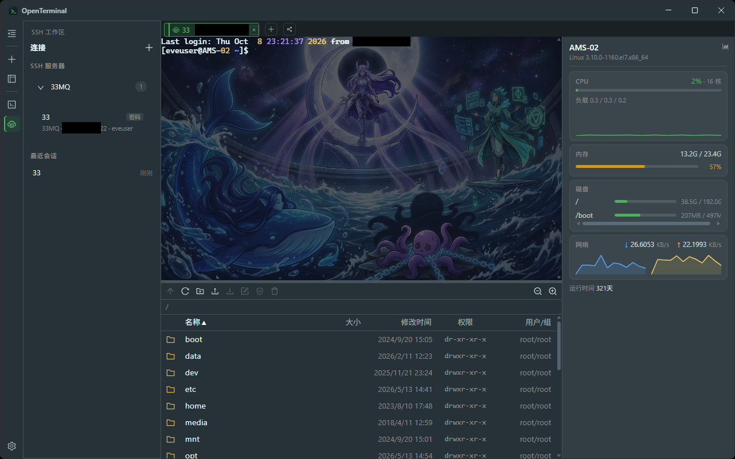Open recent session 33 under 最近会话
Viewport: 735px width, 459px height.
coord(92,172)
